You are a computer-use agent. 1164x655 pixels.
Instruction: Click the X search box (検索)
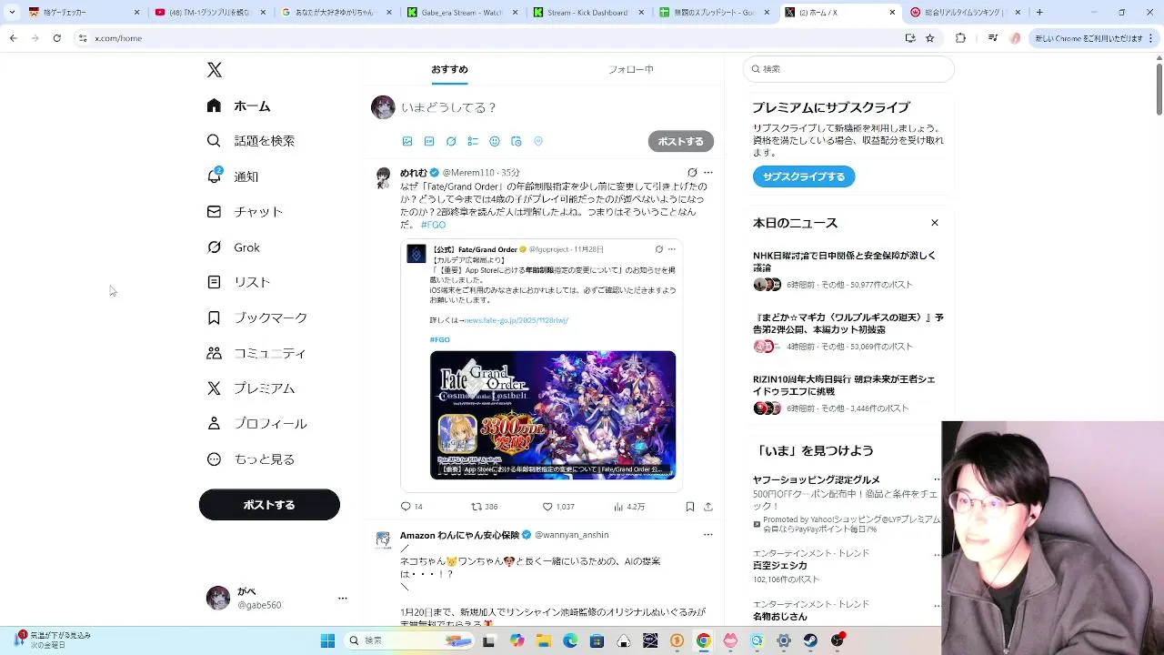click(x=848, y=69)
